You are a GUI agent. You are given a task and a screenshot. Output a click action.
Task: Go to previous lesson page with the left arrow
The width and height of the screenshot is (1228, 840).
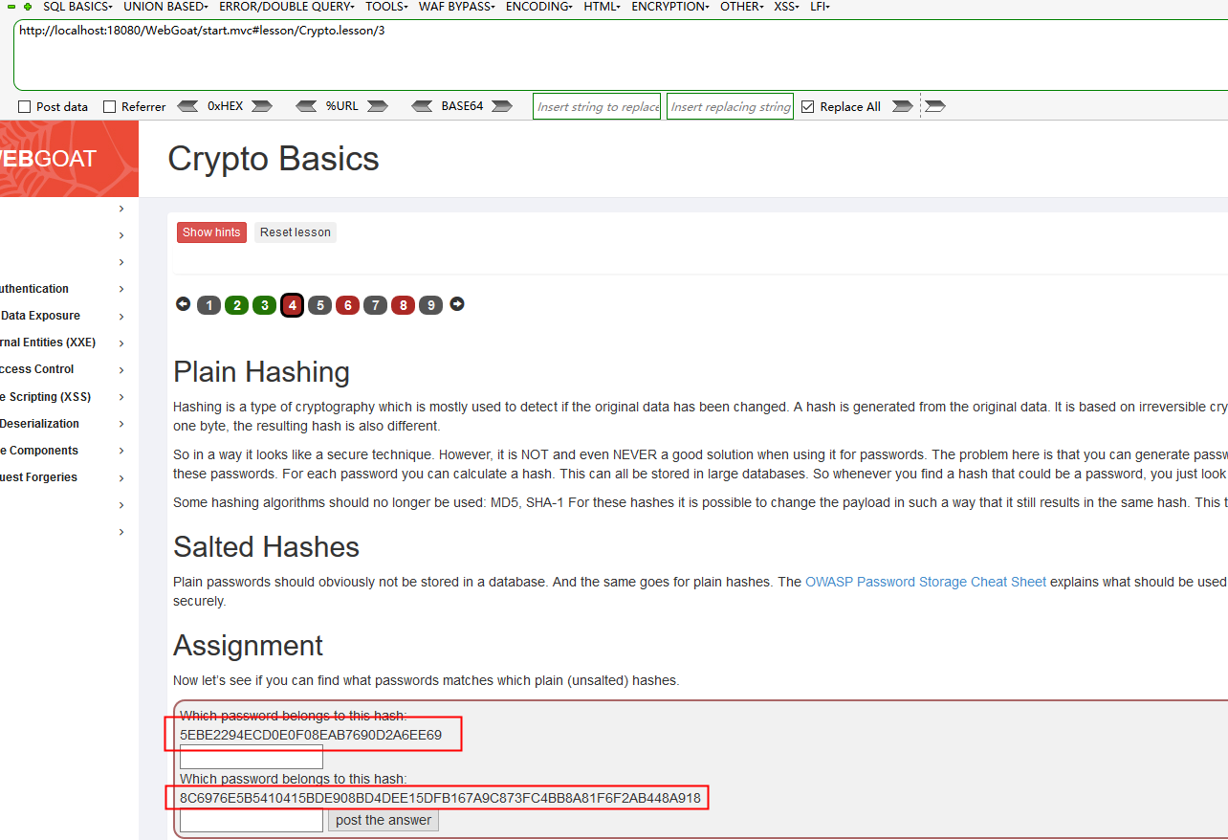(x=184, y=304)
